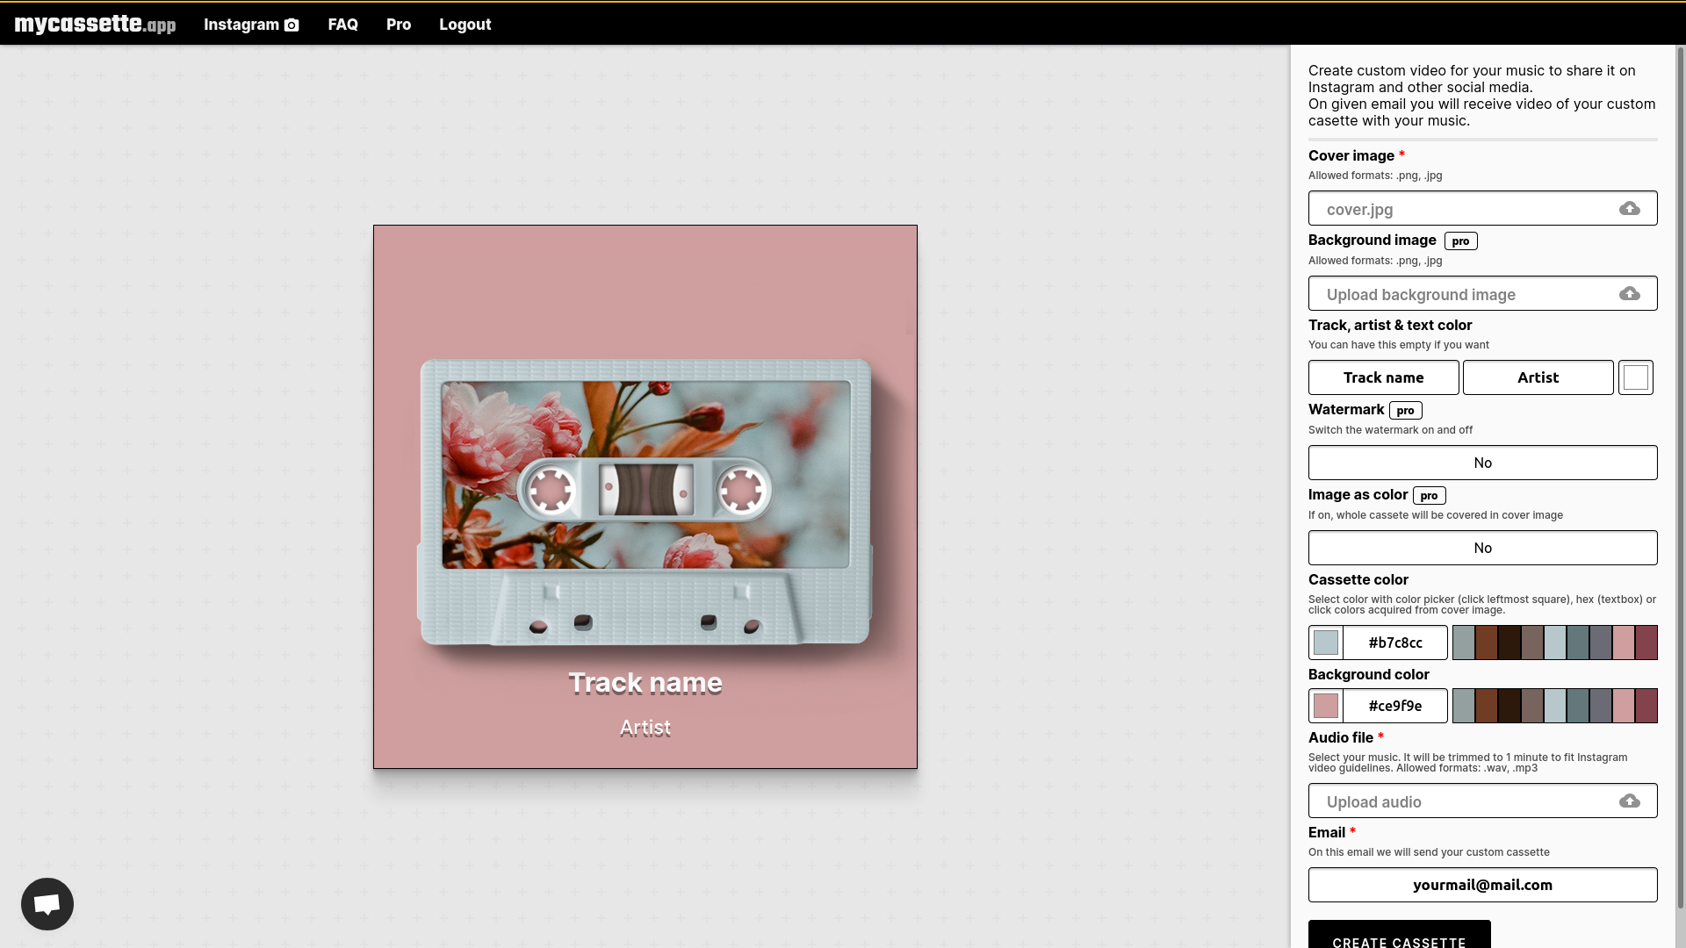Image resolution: width=1686 pixels, height=948 pixels.
Task: Open the background color picker square
Action: (1326, 705)
